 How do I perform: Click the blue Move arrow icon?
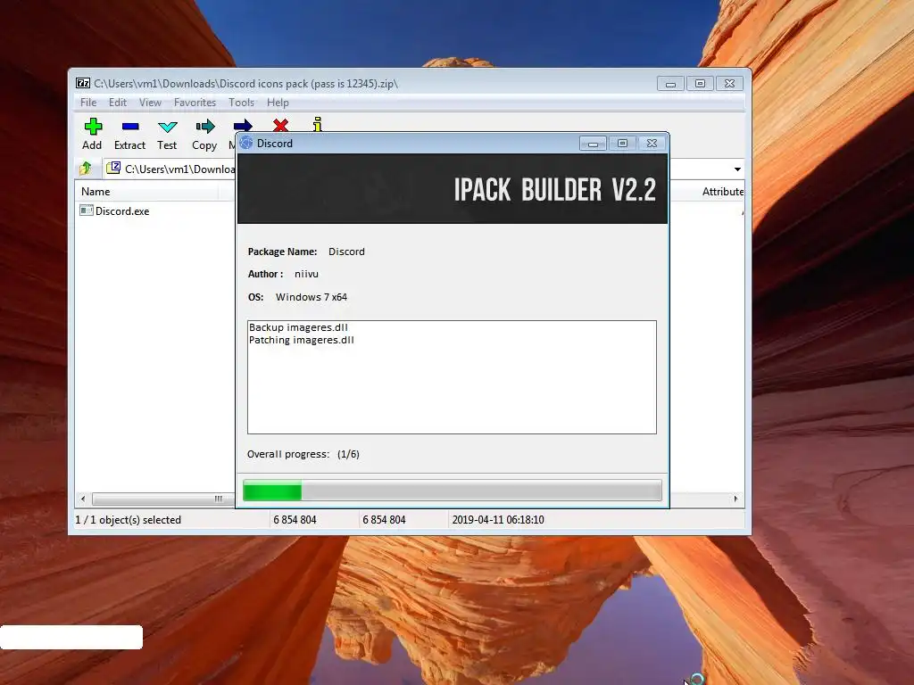(243, 125)
